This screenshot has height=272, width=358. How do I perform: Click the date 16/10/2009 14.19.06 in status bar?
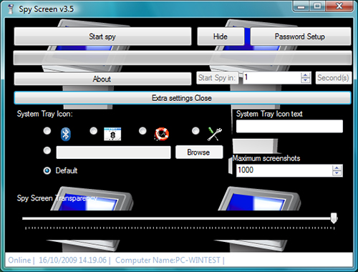pos(72,260)
